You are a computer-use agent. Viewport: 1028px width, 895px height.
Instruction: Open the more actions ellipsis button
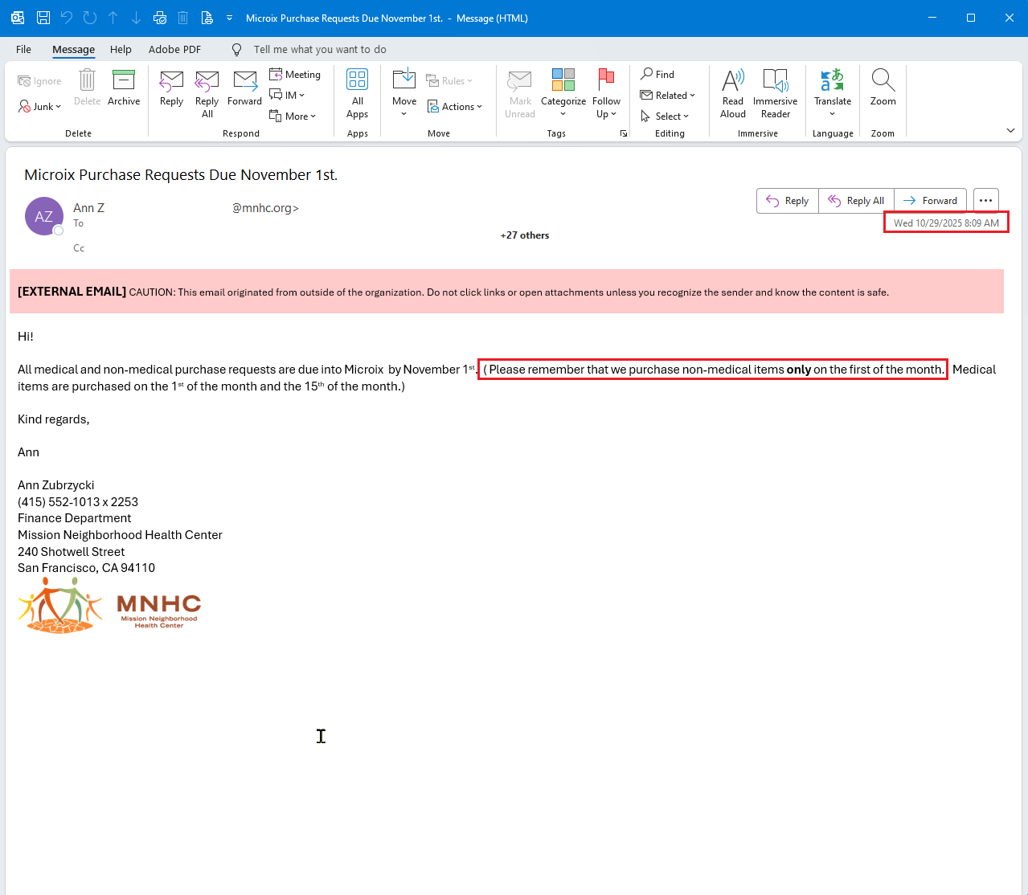[x=985, y=201]
